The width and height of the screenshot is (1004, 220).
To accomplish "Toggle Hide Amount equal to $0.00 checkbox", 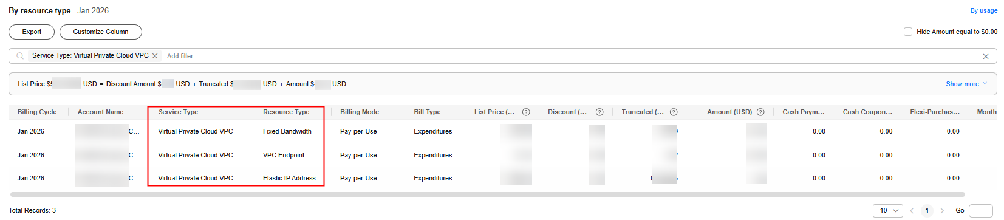I will click(x=908, y=32).
